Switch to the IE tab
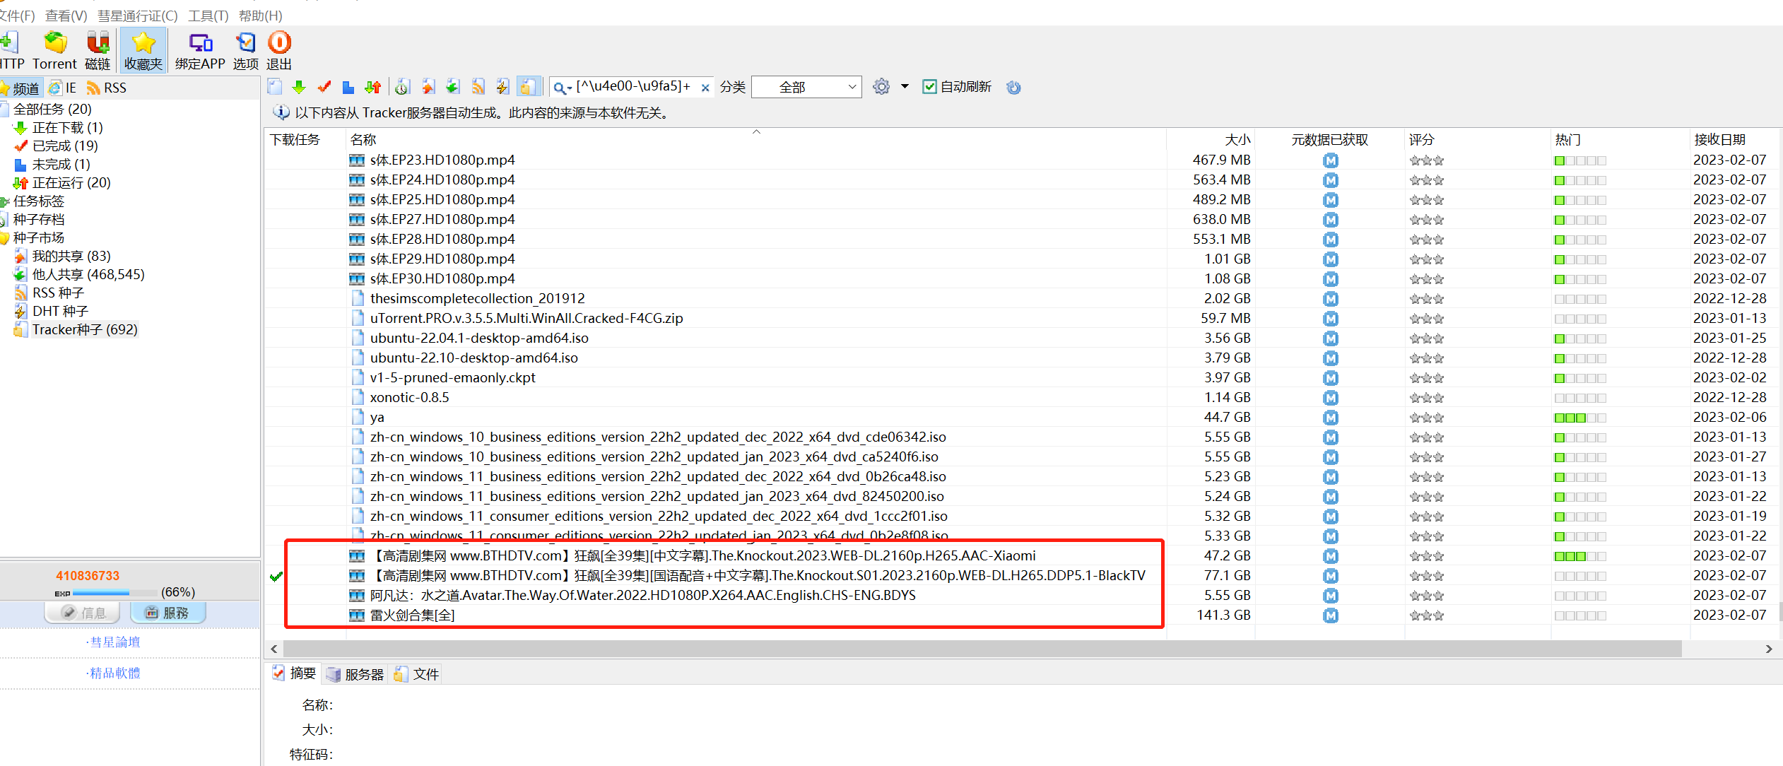This screenshot has width=1783, height=766. point(63,88)
